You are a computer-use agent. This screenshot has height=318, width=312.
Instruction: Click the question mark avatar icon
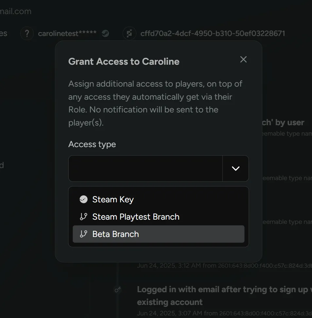click(x=27, y=33)
